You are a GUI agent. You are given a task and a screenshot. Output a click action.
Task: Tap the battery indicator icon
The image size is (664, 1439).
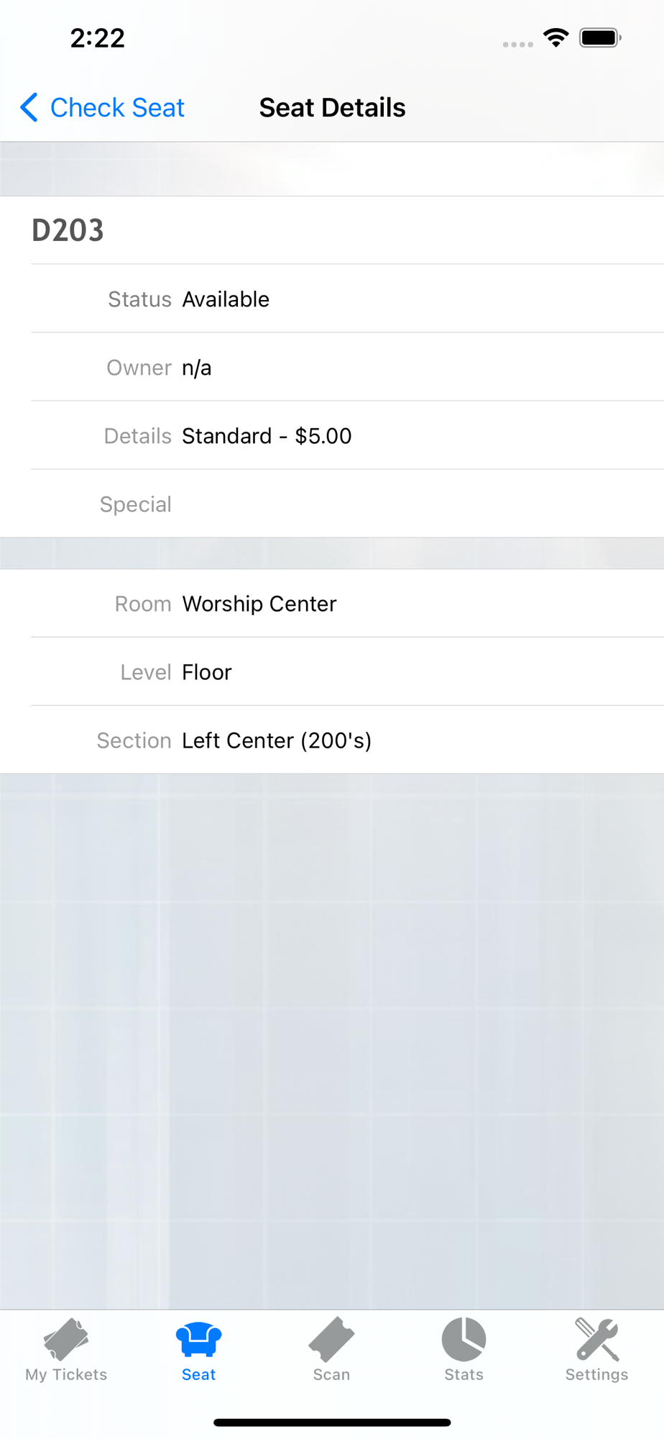coord(601,37)
